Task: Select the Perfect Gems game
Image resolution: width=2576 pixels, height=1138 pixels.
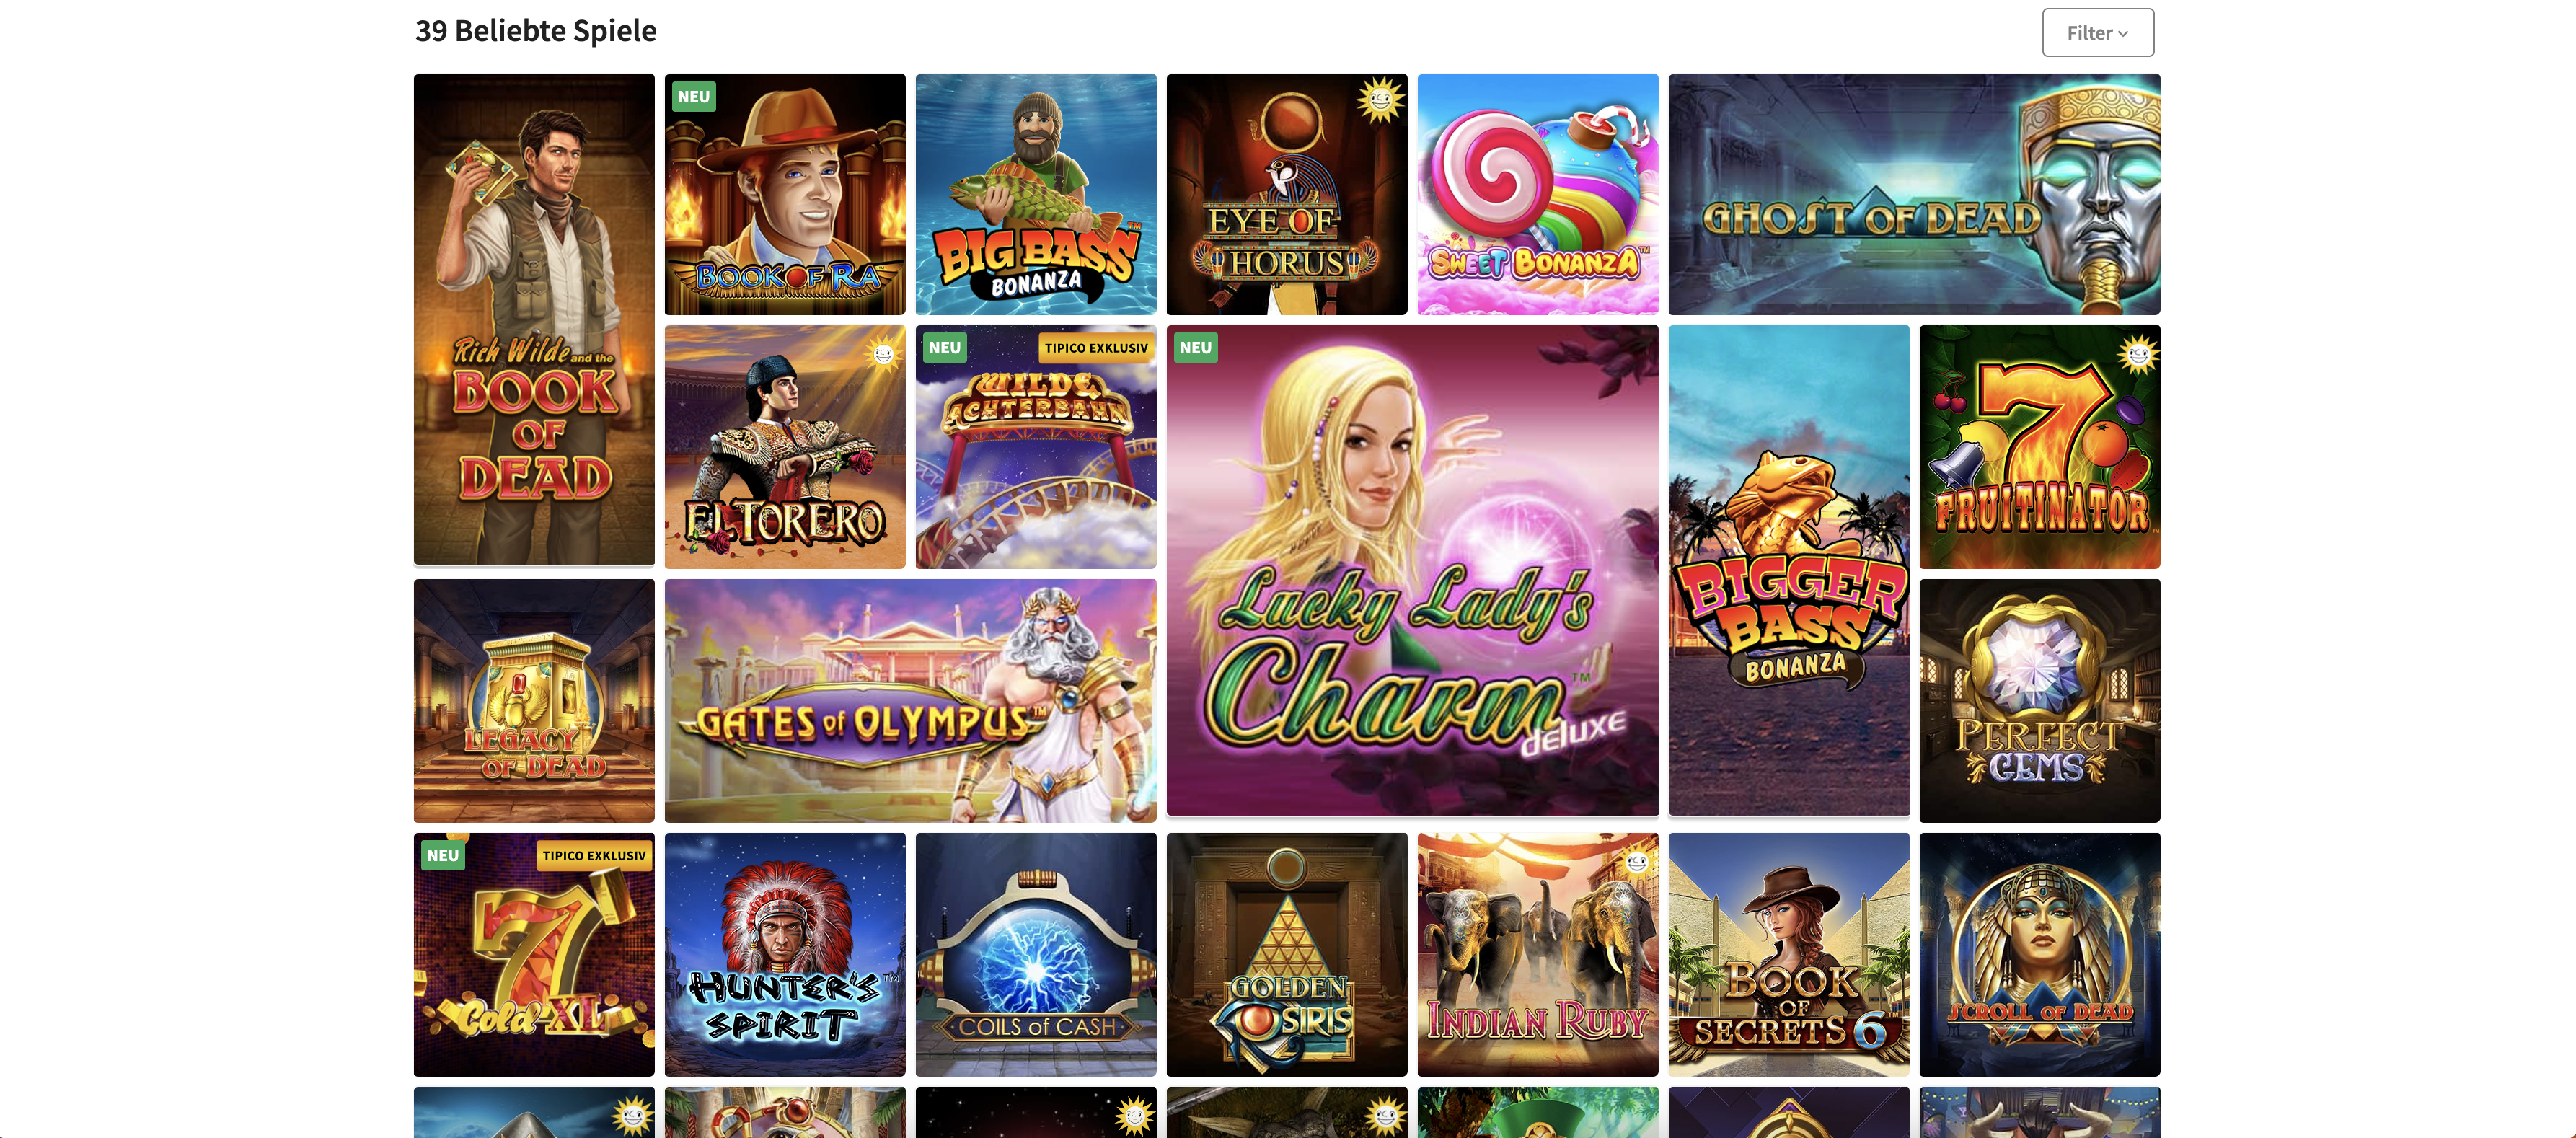Action: [2040, 701]
